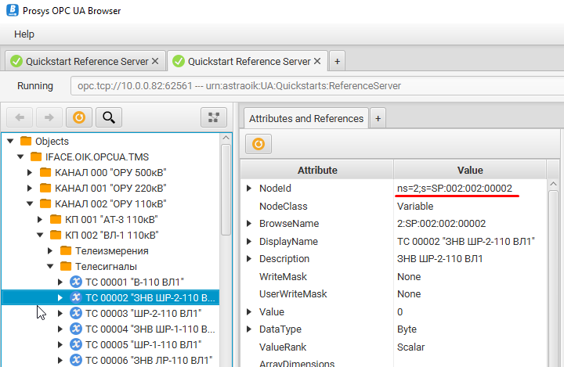Expand the NodeId attribute row
Image resolution: width=564 pixels, height=367 pixels.
point(249,189)
